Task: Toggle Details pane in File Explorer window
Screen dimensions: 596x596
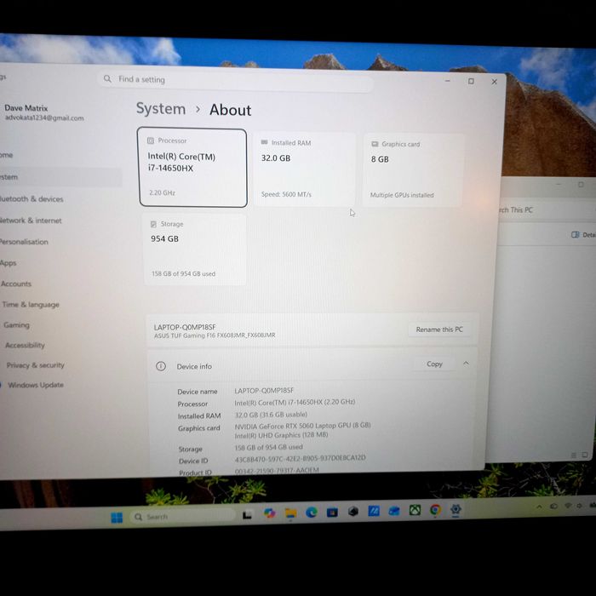Action: [x=583, y=235]
